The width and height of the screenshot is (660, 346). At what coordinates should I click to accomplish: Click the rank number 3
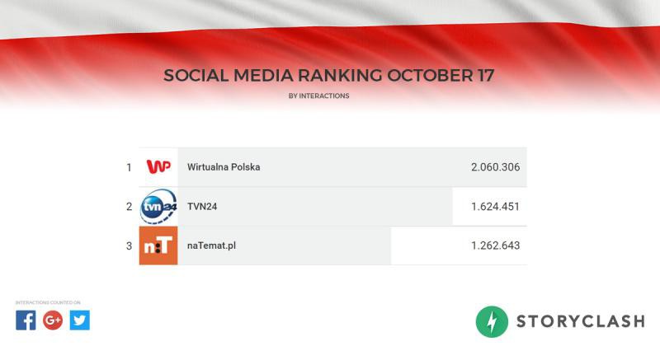click(x=129, y=245)
